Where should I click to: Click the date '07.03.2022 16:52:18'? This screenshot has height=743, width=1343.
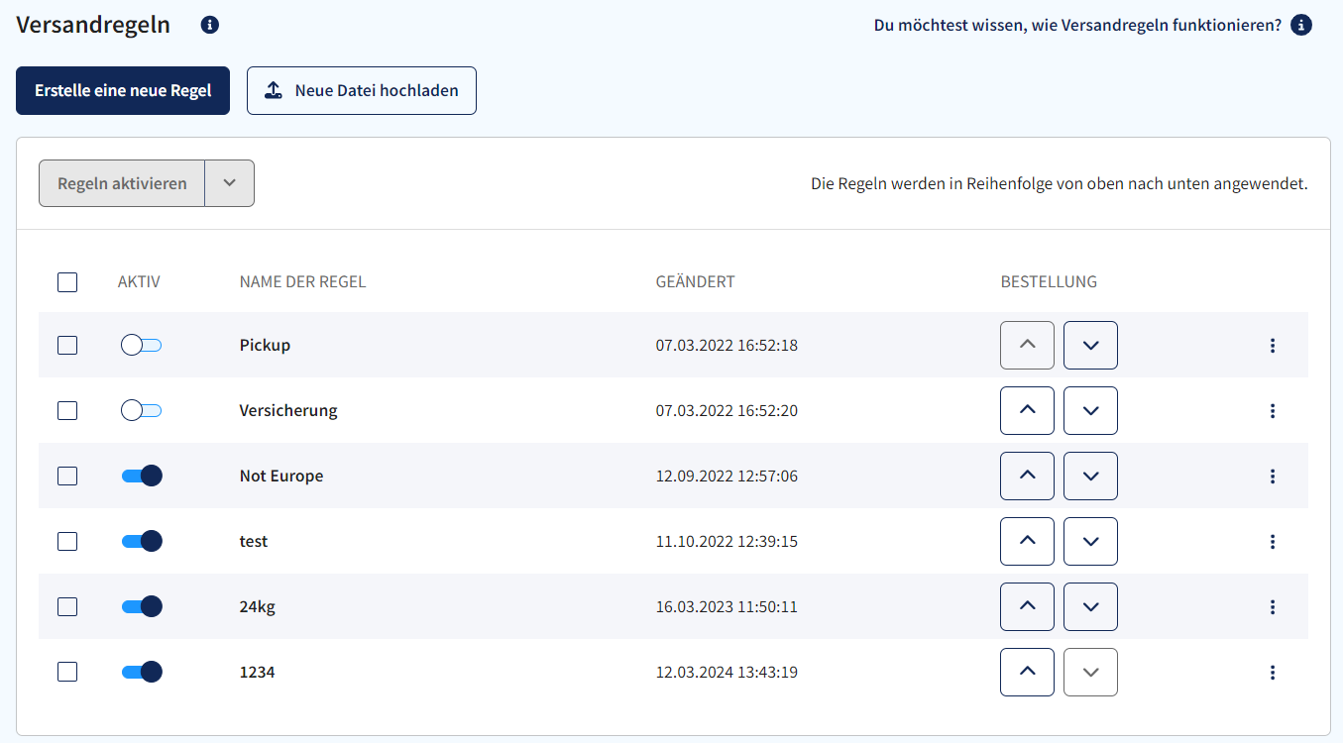(727, 346)
